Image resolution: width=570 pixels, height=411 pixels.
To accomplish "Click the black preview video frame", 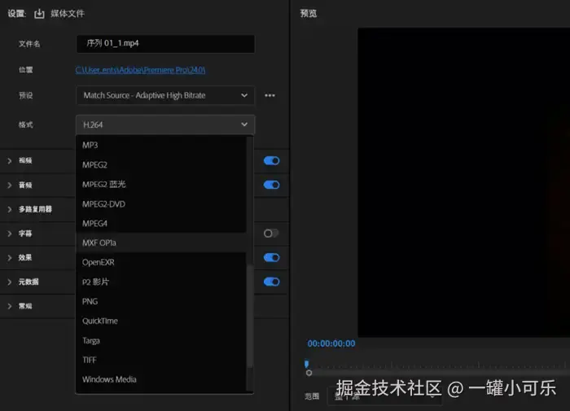I will (x=464, y=182).
